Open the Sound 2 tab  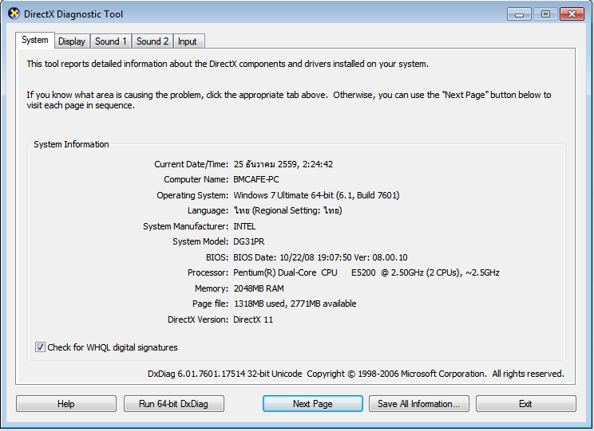click(x=152, y=41)
